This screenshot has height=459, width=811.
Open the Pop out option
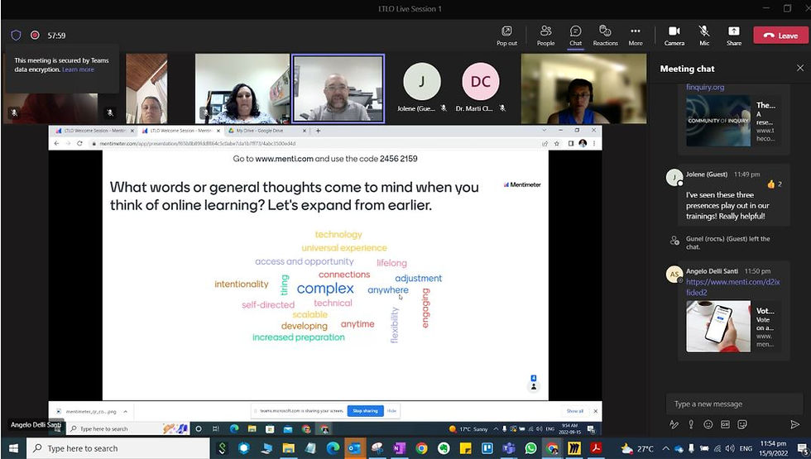pos(506,36)
